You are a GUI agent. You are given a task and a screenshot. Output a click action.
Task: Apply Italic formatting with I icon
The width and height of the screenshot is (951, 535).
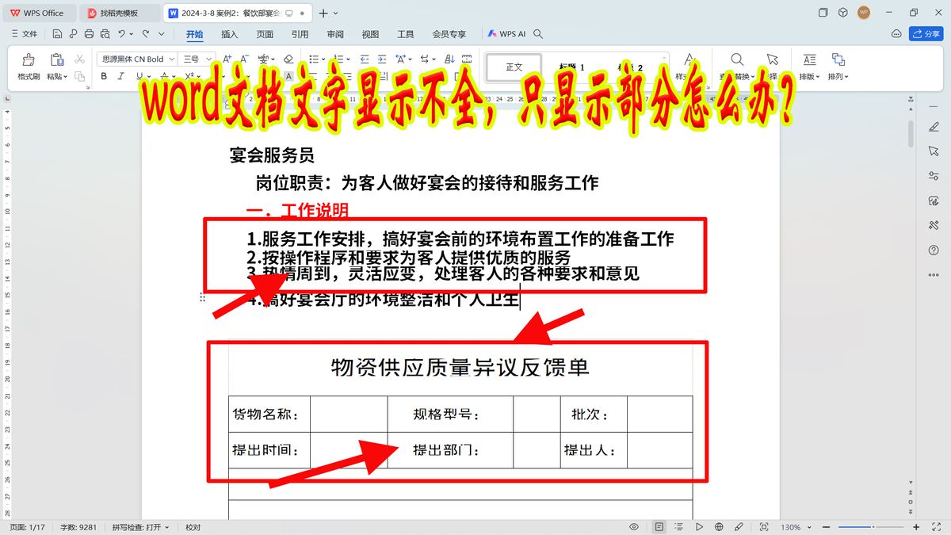(120, 76)
